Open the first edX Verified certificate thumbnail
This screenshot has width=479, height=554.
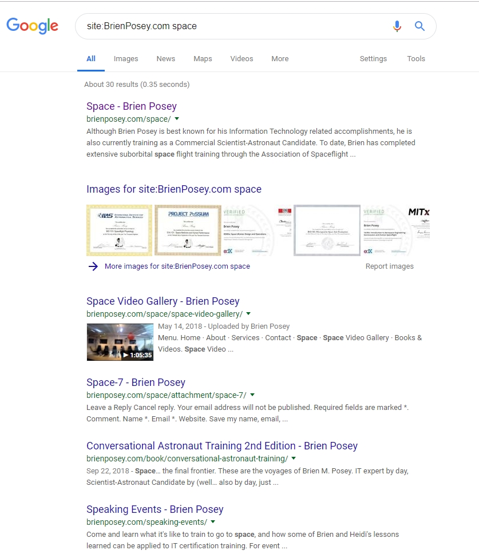(x=258, y=230)
